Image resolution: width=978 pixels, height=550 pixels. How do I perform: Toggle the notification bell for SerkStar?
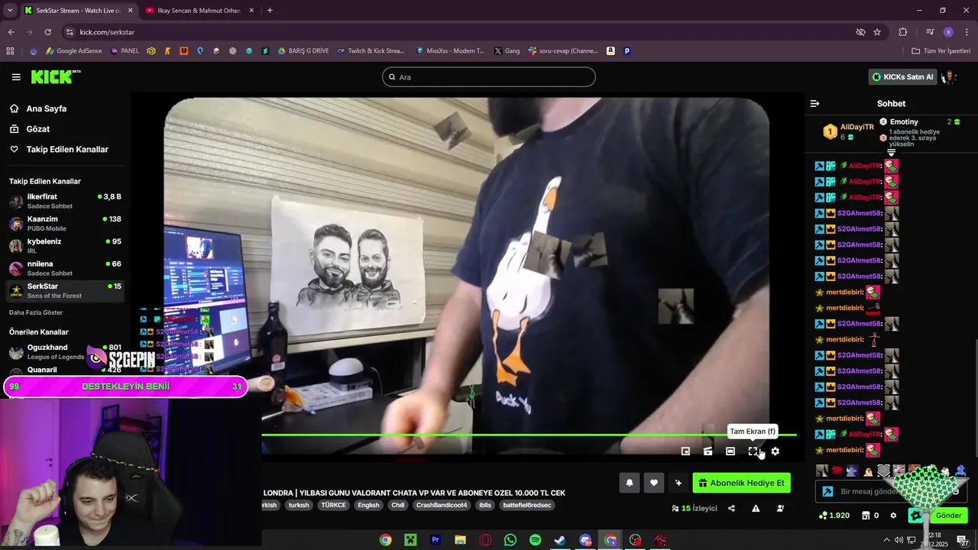(x=630, y=483)
